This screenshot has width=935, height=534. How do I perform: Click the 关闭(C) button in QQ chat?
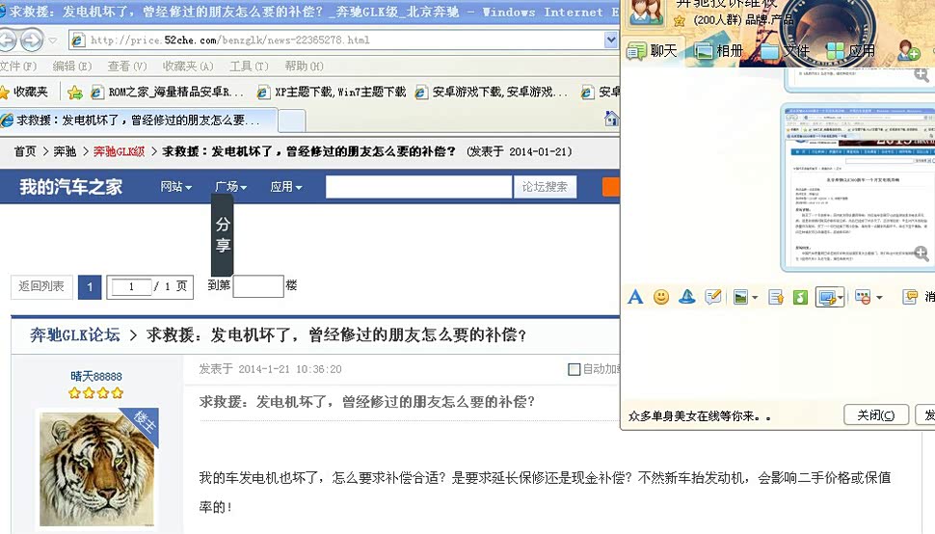(x=876, y=414)
